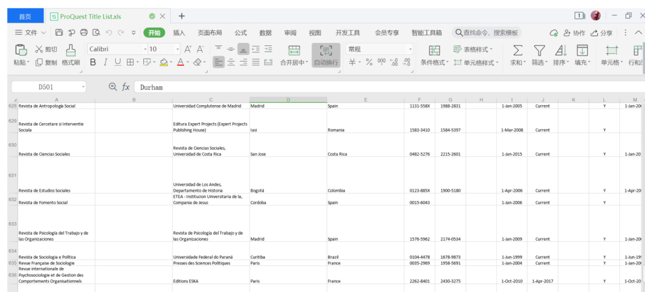The height and width of the screenshot is (292, 645).
Task: Toggle Italic formatting
Action: click(x=105, y=62)
